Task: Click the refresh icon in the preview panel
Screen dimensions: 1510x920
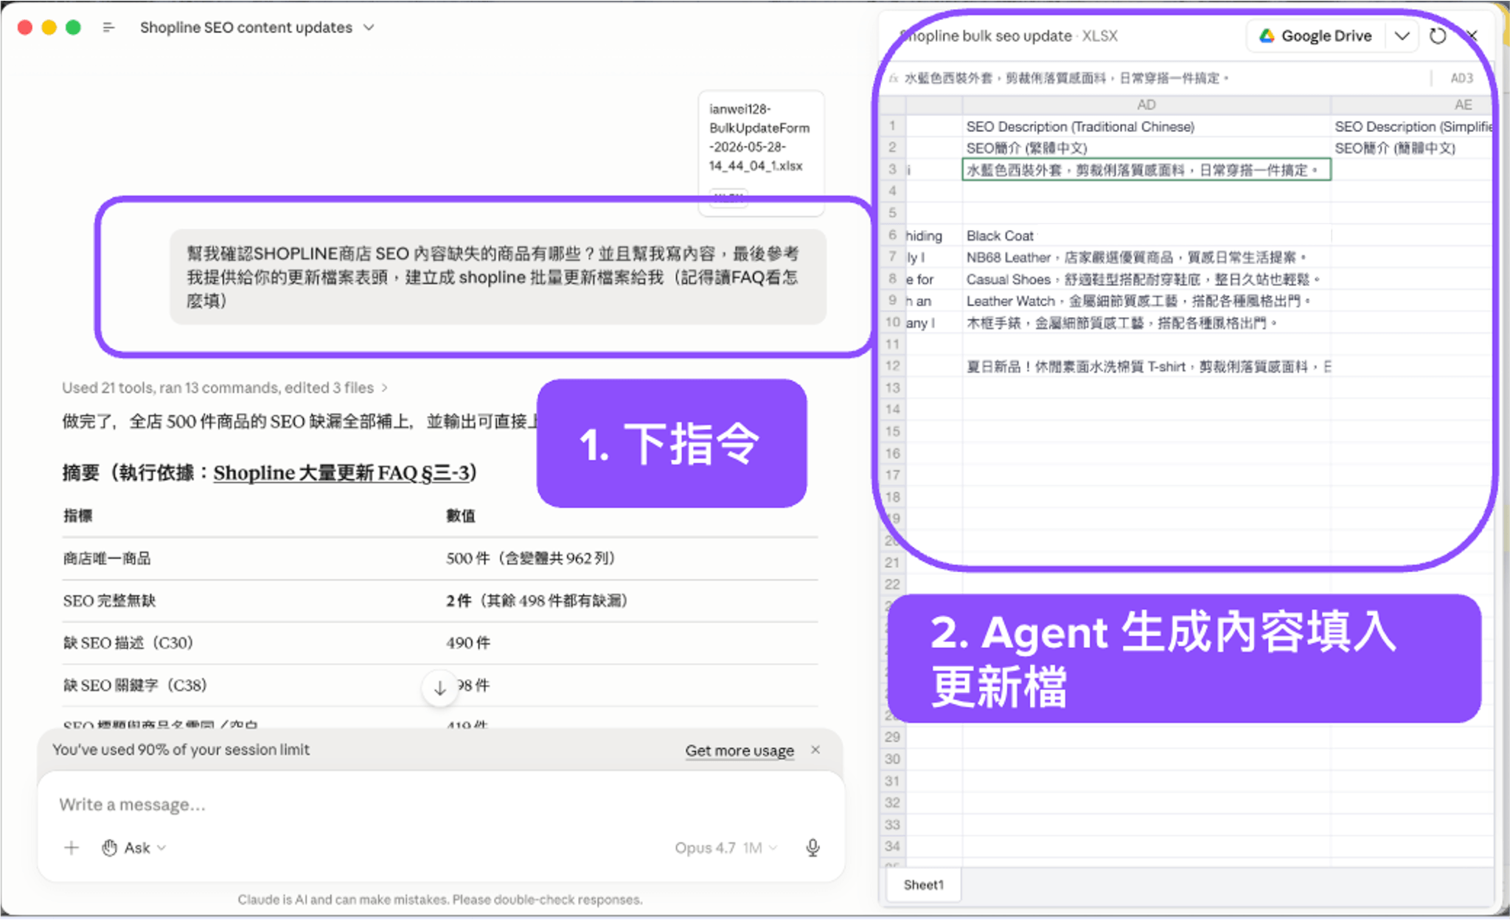Action: [1438, 36]
